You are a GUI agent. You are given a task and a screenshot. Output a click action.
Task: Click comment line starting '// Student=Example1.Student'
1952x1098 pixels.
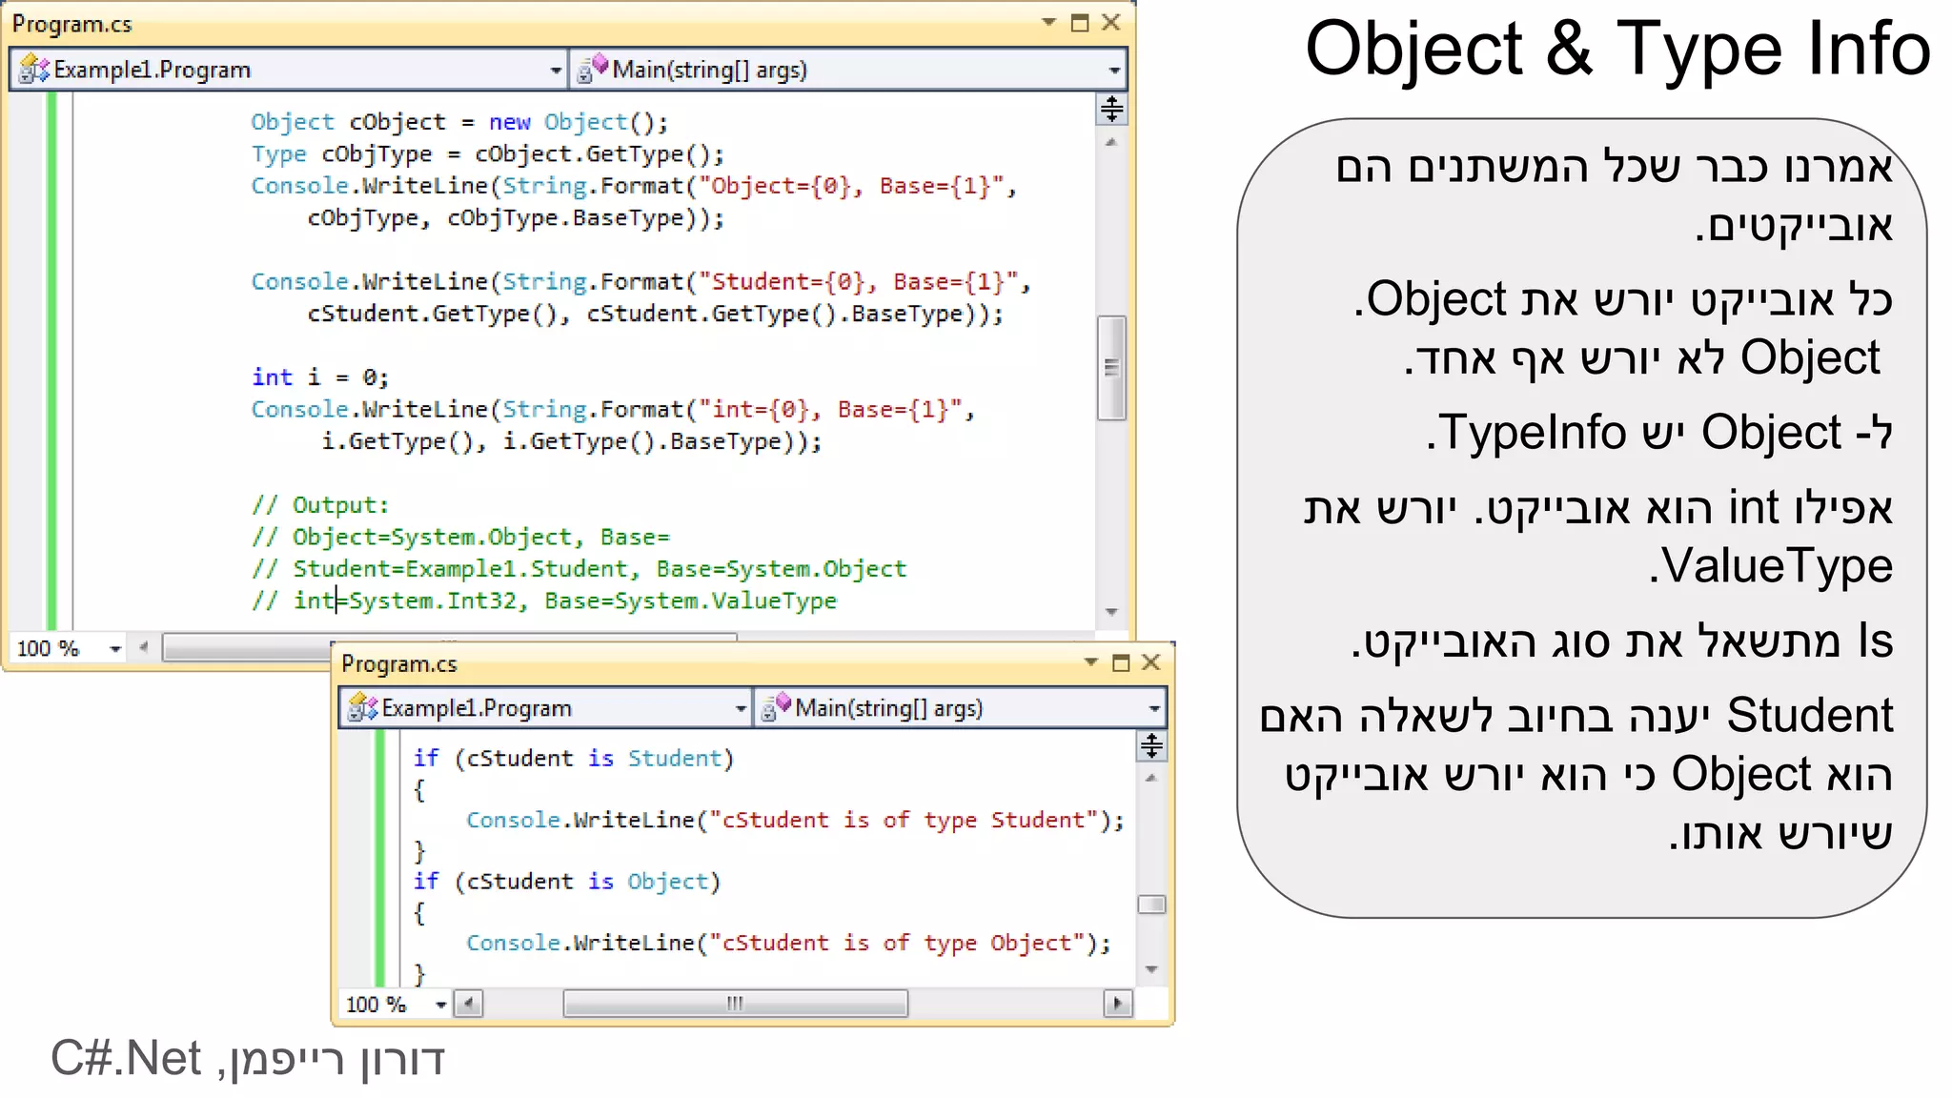(579, 569)
